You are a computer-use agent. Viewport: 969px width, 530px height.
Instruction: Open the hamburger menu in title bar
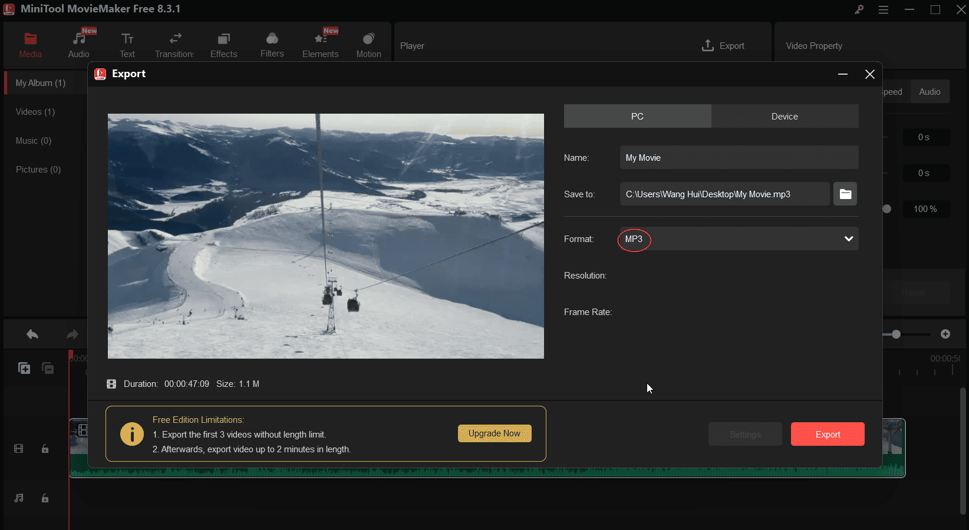(883, 9)
